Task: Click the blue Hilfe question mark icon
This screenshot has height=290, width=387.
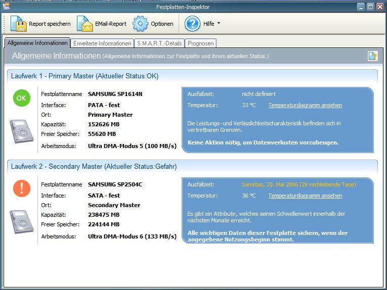Action: 192,24
